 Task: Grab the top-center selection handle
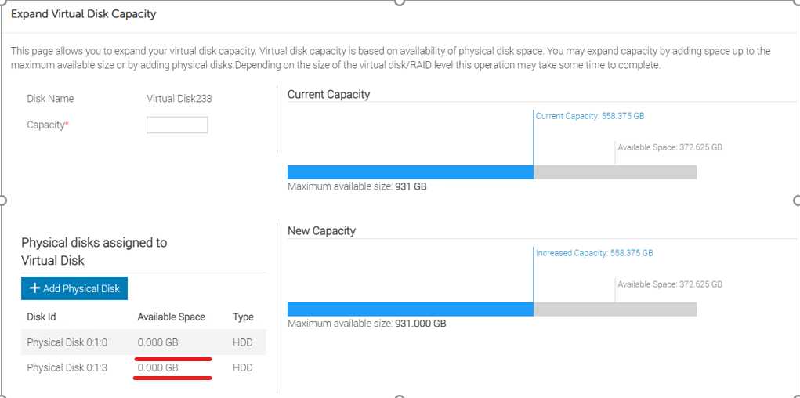click(x=400, y=2)
